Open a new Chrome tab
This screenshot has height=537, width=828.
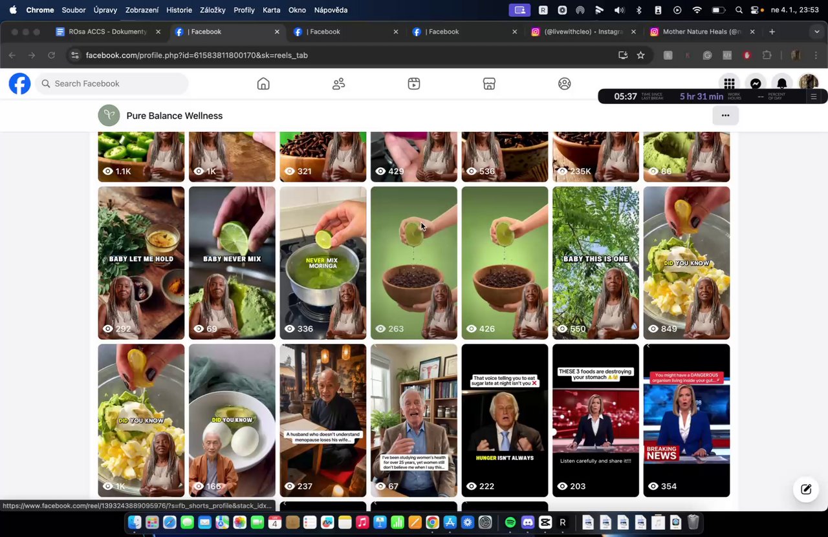coord(772,32)
